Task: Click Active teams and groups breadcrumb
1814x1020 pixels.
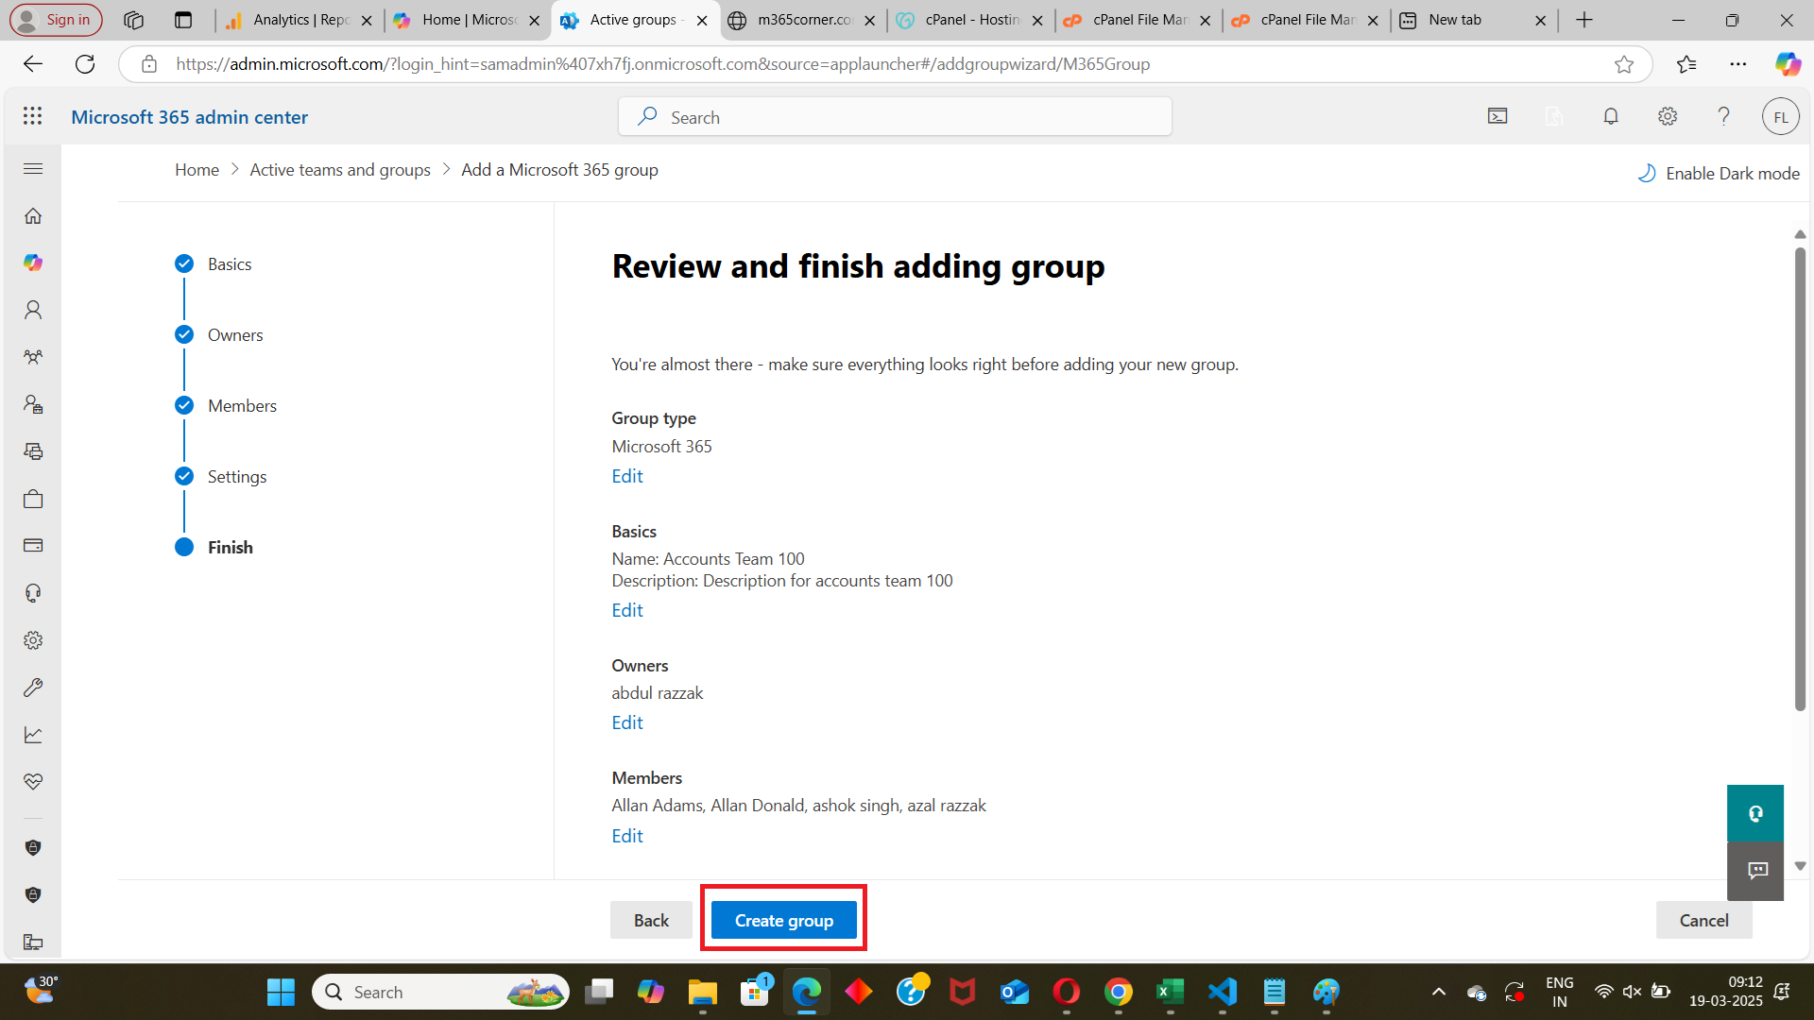Action: [x=340, y=170]
